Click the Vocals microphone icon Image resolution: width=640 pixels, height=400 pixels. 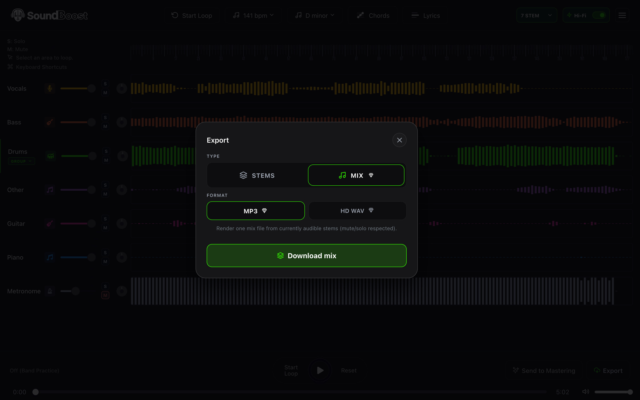[x=50, y=88]
